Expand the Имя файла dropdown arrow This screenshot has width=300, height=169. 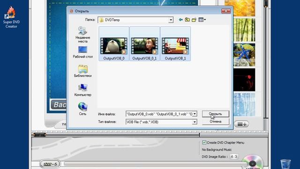[x=195, y=114]
